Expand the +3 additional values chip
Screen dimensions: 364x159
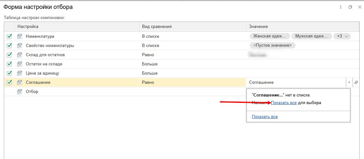[x=342, y=36]
